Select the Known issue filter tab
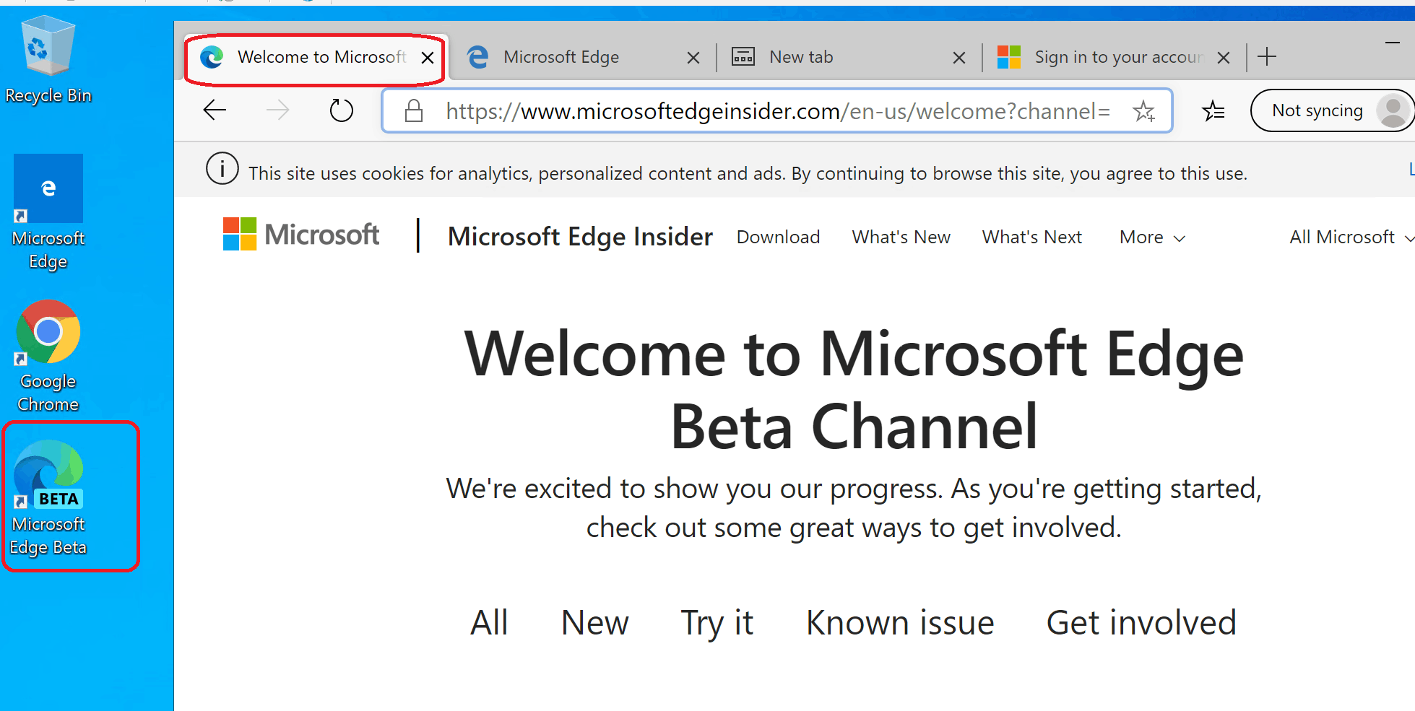Image resolution: width=1415 pixels, height=711 pixels. tap(900, 622)
